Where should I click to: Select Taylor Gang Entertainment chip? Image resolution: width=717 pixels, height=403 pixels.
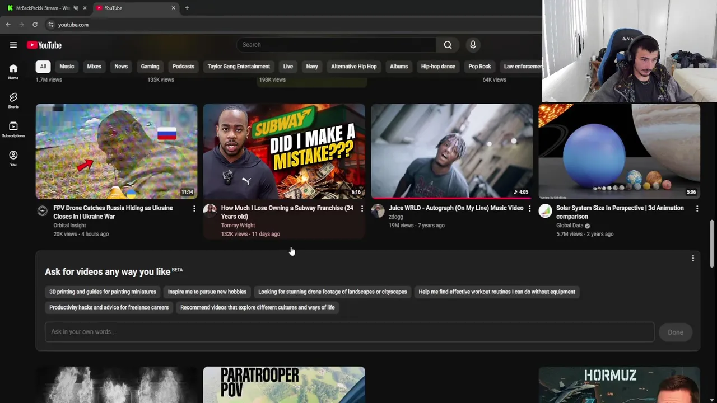click(x=239, y=67)
